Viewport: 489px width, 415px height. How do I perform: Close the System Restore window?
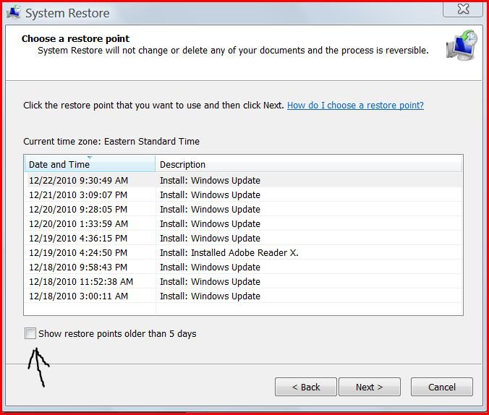(463, 9)
